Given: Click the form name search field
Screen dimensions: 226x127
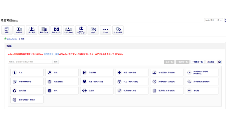Looking at the screenshot, I should point(30,62).
